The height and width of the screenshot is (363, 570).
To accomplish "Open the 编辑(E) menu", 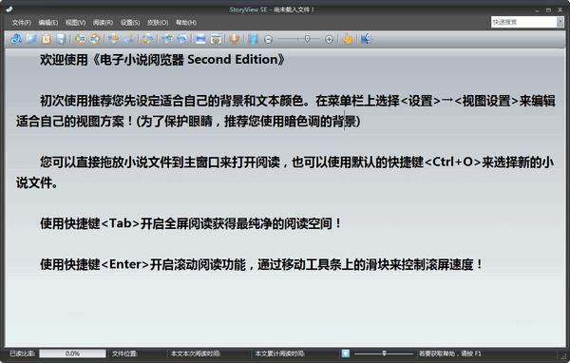I will coord(48,23).
